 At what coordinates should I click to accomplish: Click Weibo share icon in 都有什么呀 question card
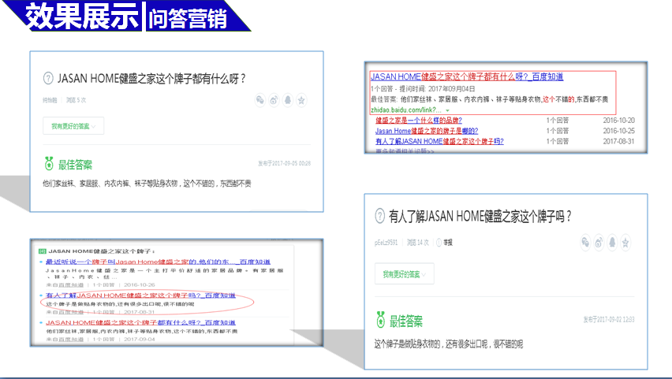click(x=274, y=100)
